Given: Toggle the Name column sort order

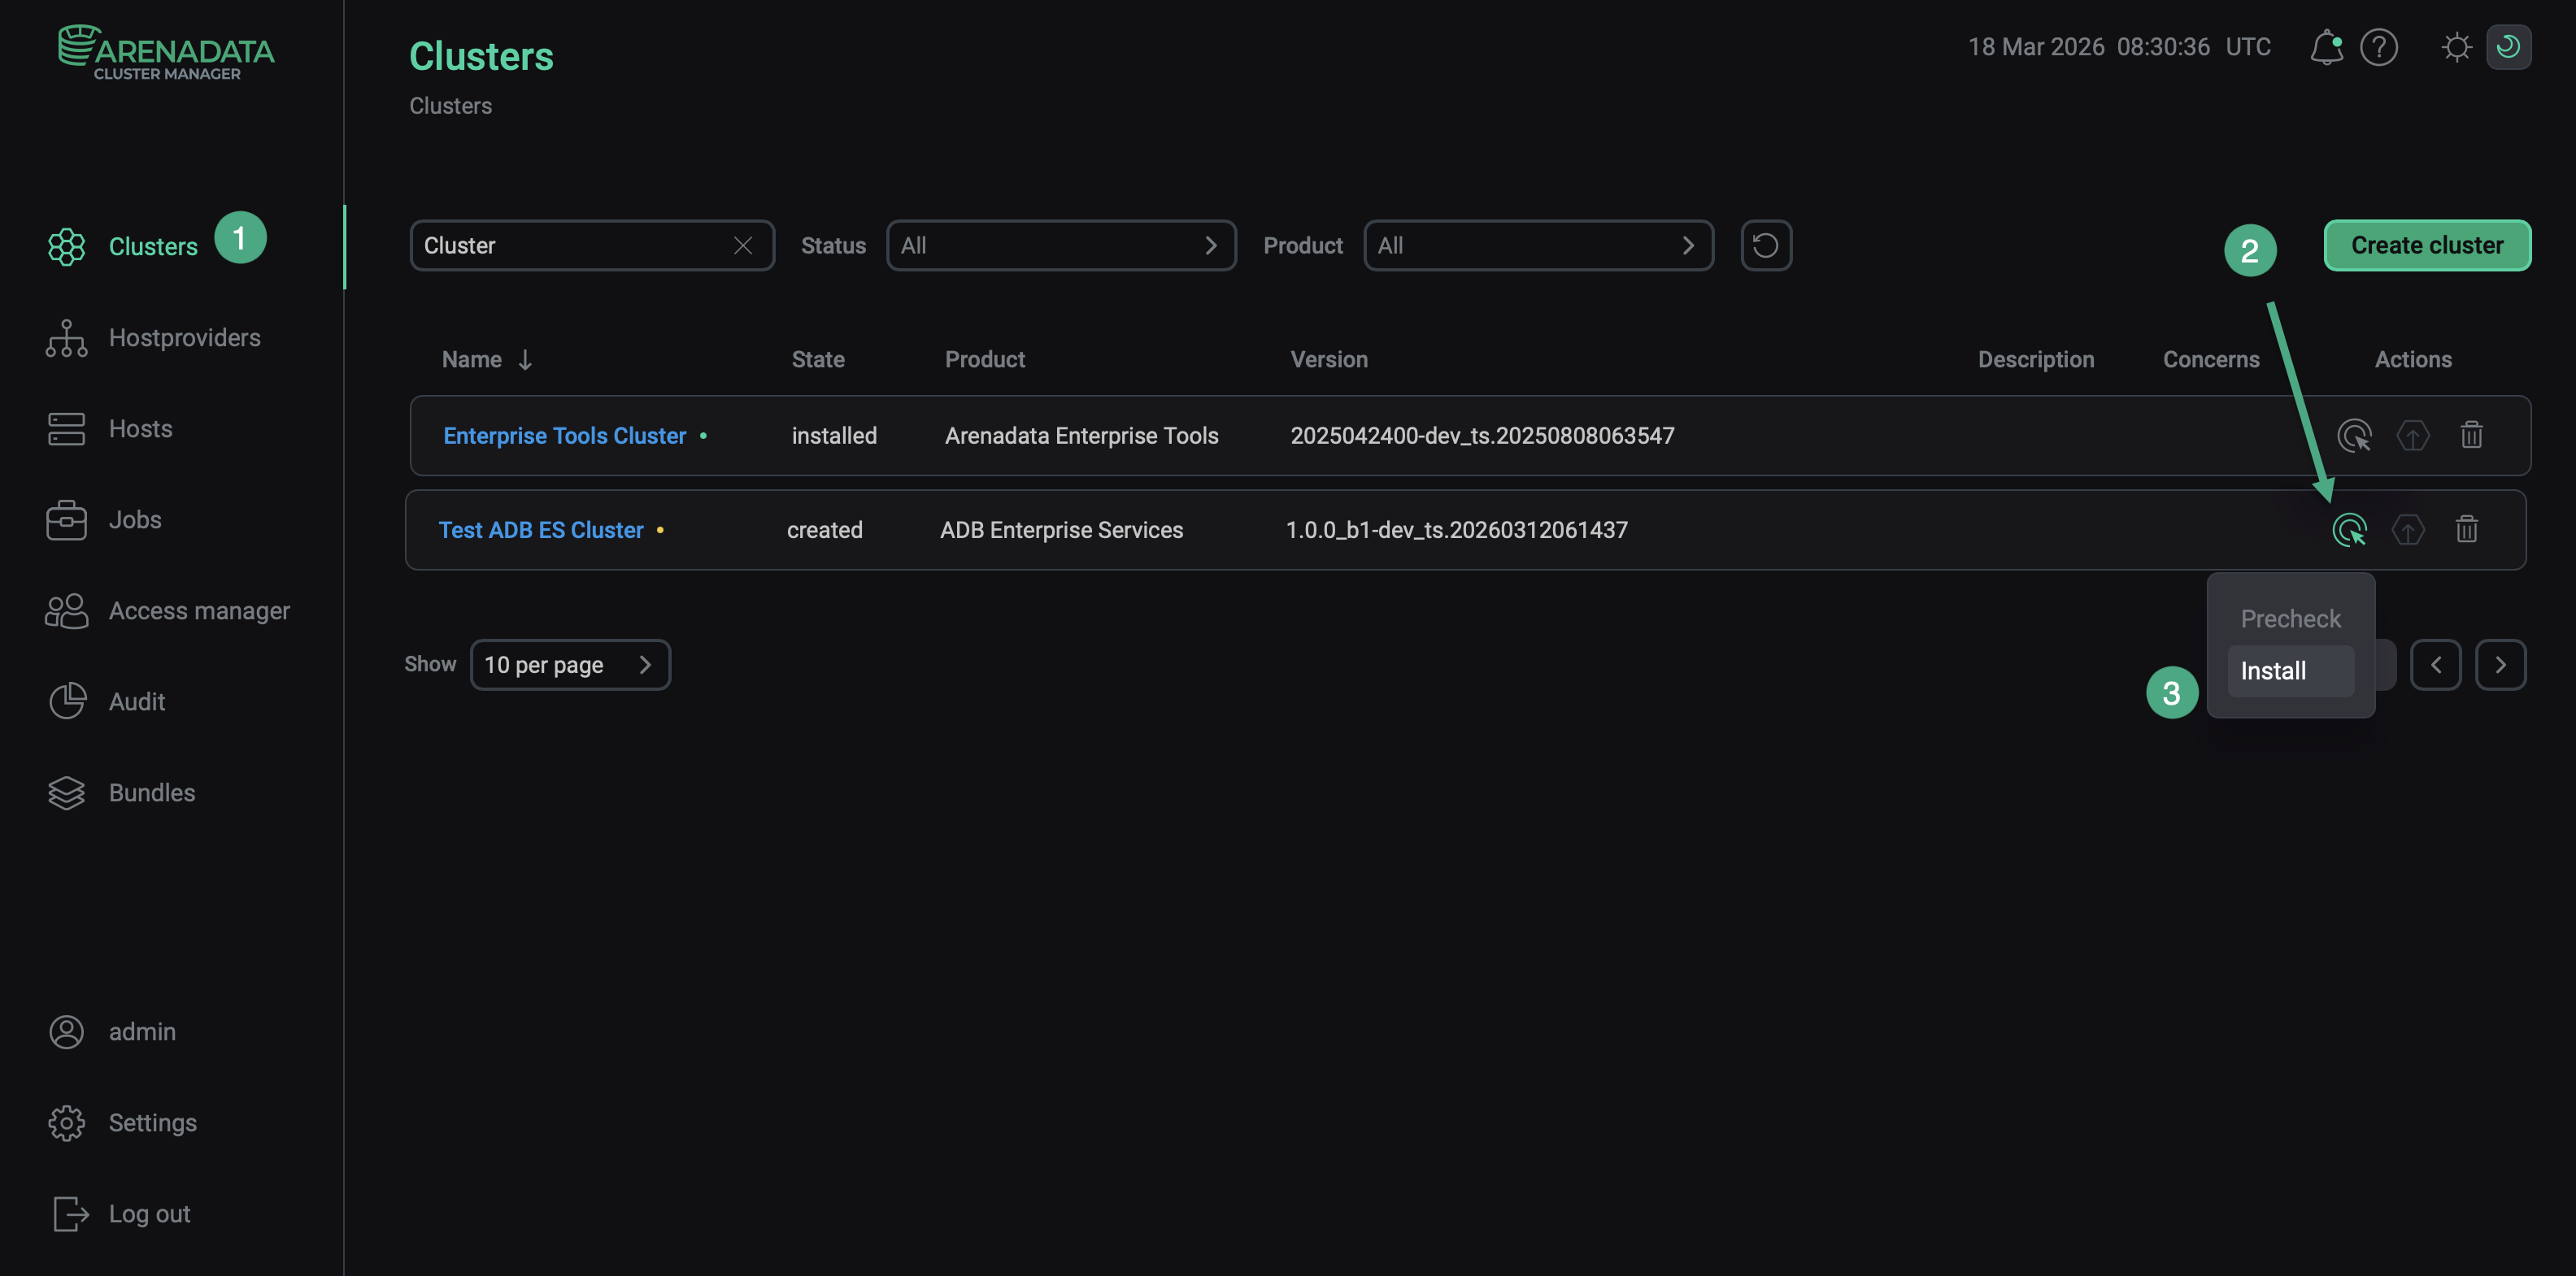Looking at the screenshot, I should (x=525, y=358).
